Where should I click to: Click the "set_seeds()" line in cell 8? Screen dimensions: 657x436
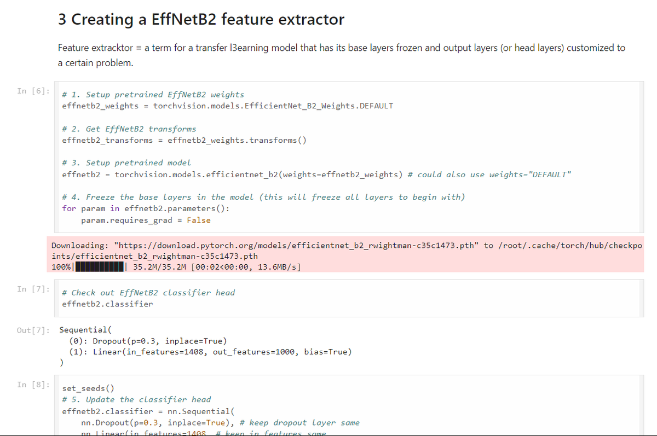(x=88, y=389)
